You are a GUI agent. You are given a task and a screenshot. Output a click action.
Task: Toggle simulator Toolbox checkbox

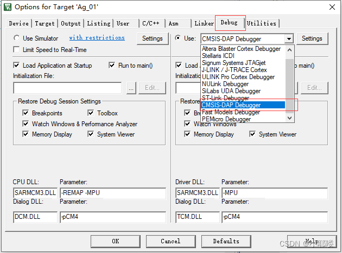click(x=91, y=113)
